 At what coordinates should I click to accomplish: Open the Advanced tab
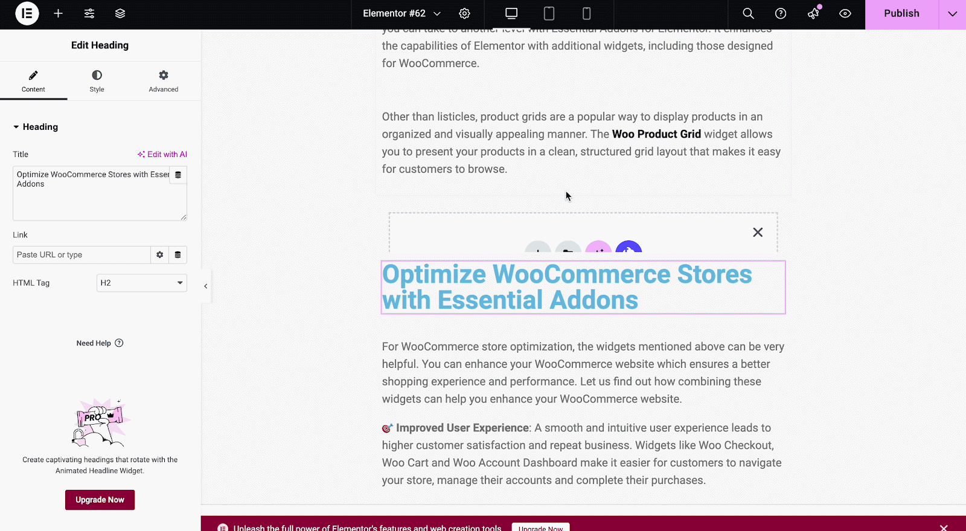tap(164, 81)
